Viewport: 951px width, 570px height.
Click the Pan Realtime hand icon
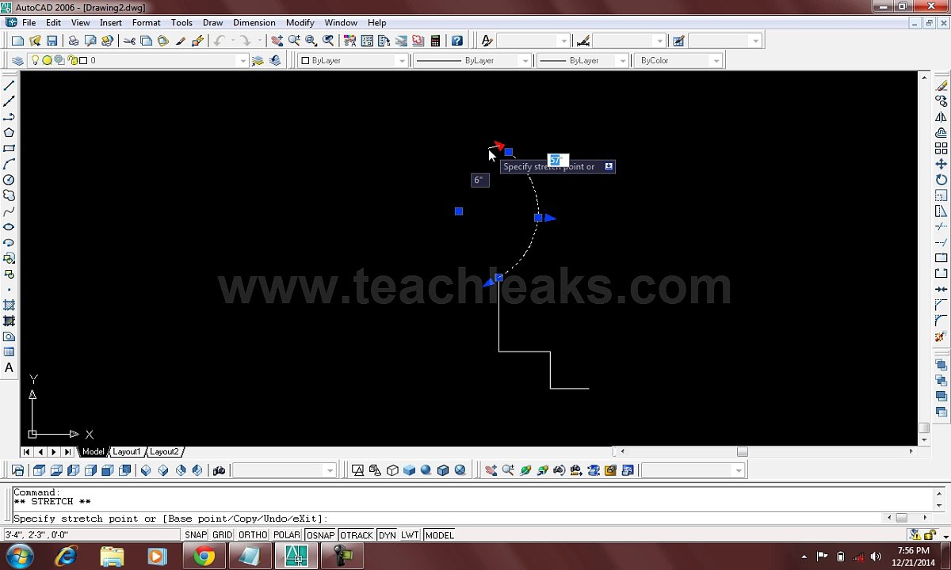(x=277, y=40)
